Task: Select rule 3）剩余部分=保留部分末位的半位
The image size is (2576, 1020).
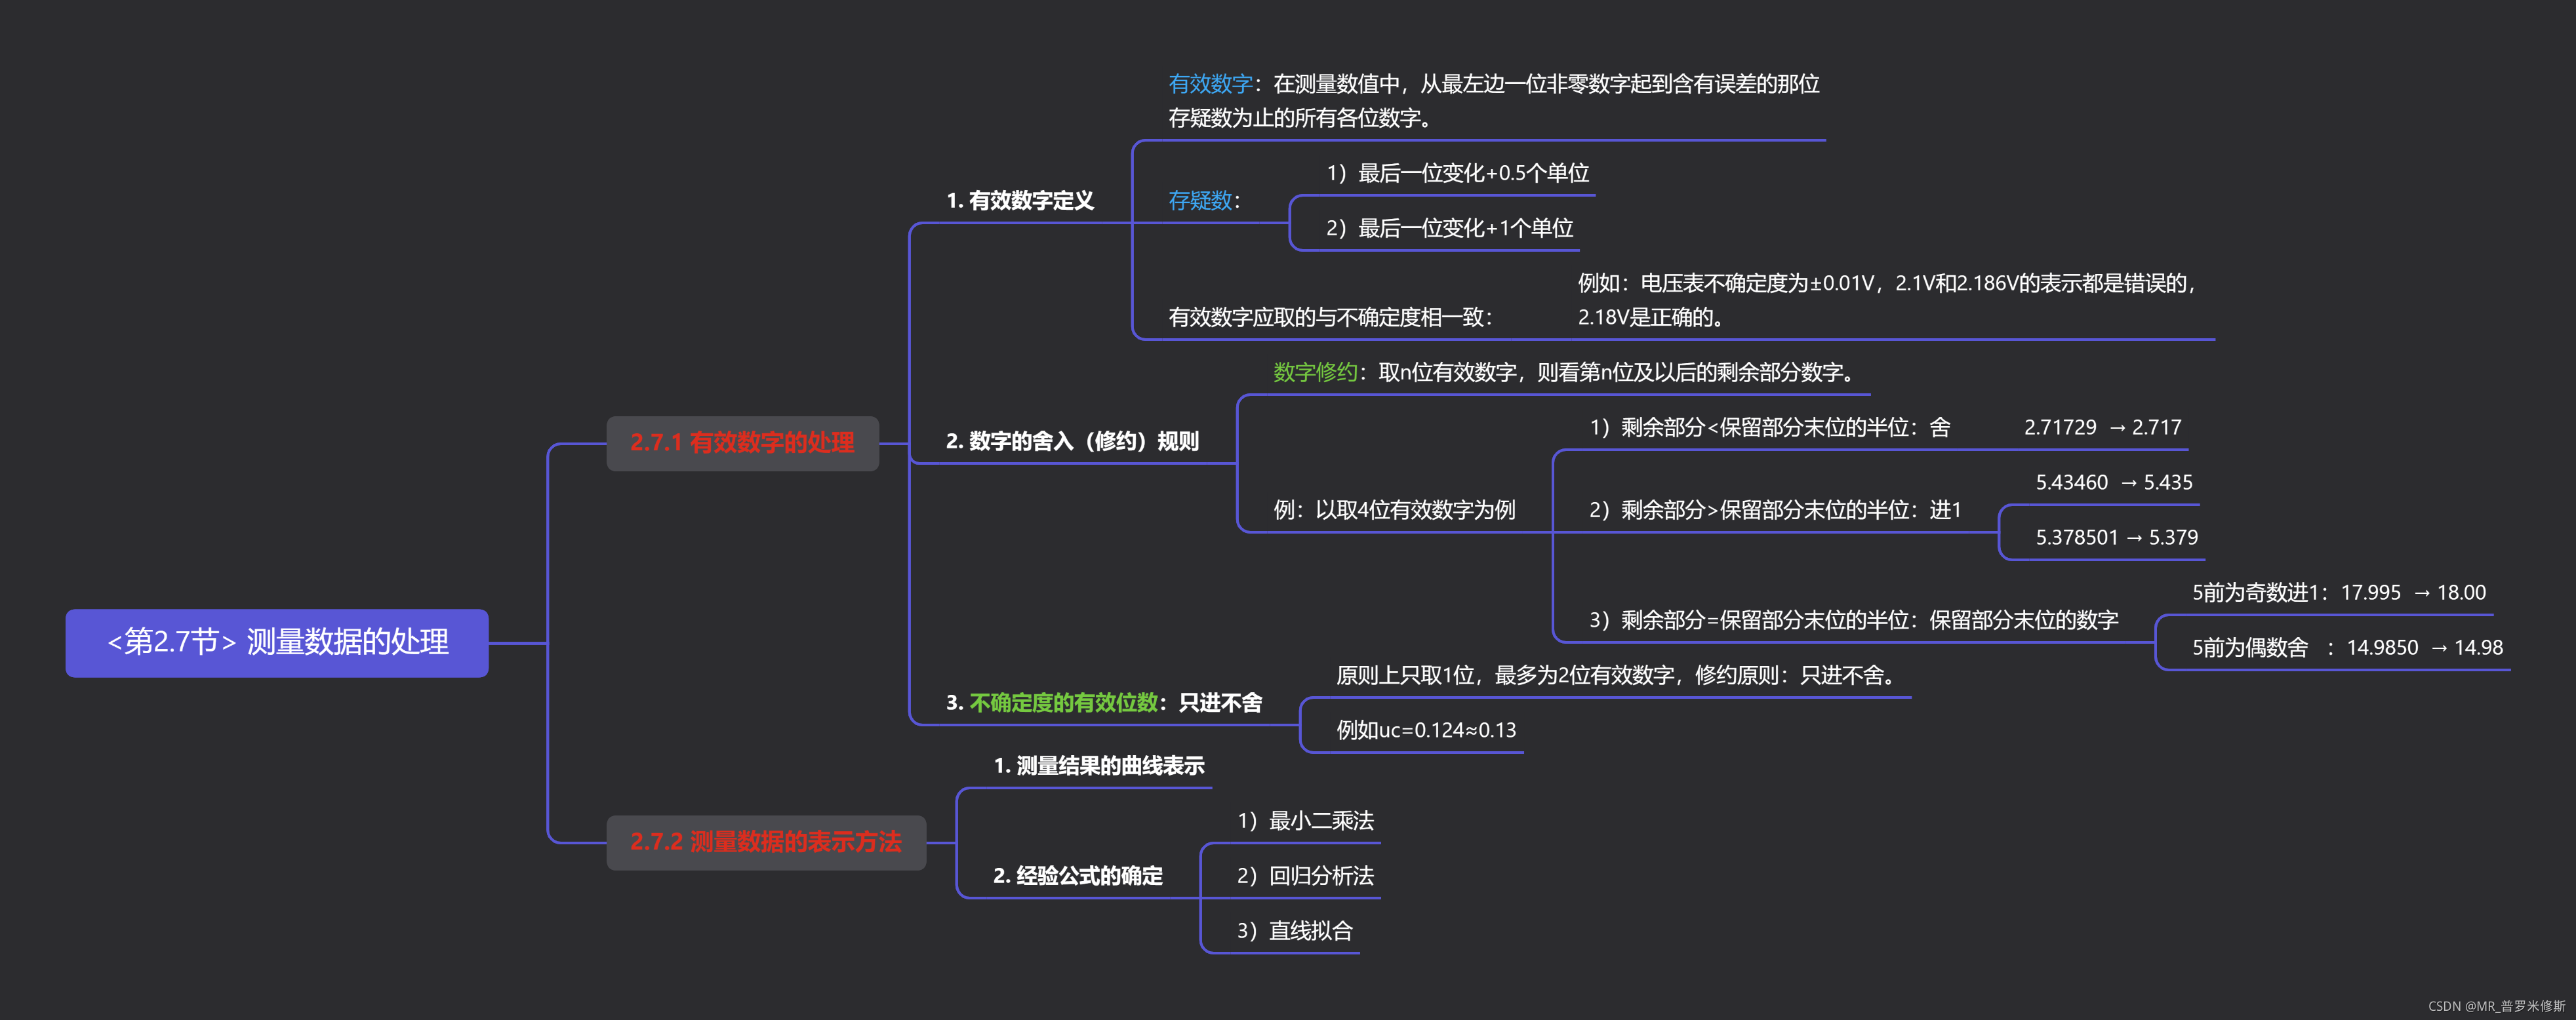Action: tap(1853, 620)
